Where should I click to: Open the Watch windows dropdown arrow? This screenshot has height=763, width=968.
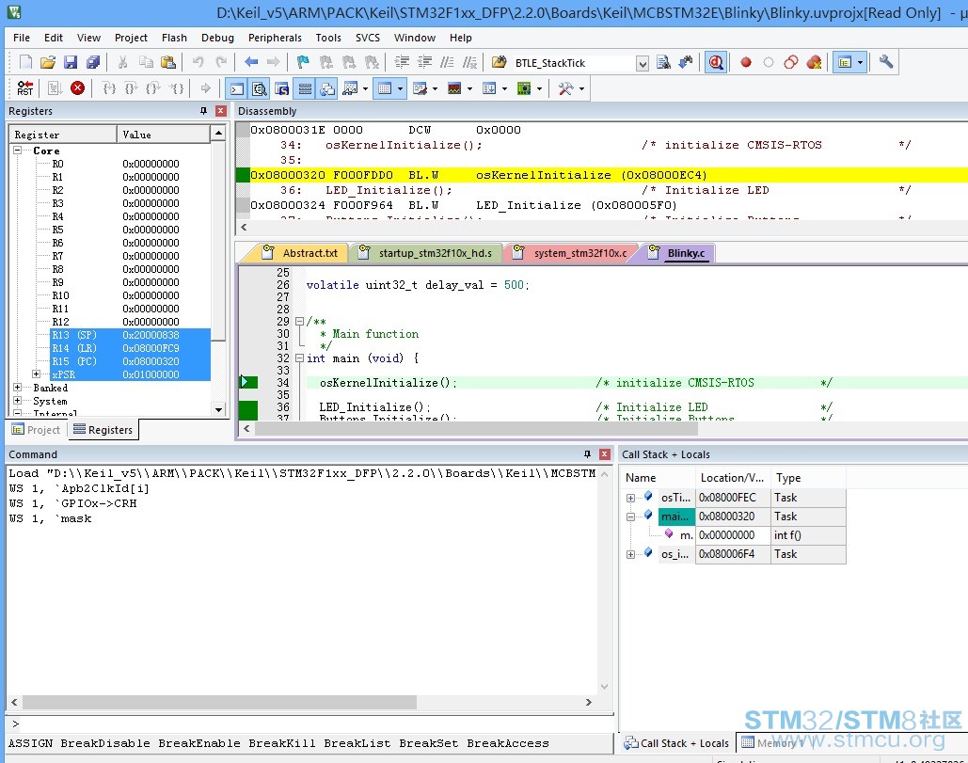tap(365, 88)
